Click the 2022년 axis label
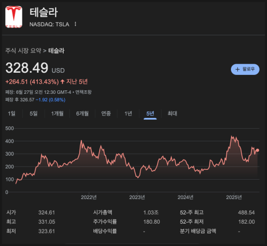 pyautogui.click(x=89, y=197)
